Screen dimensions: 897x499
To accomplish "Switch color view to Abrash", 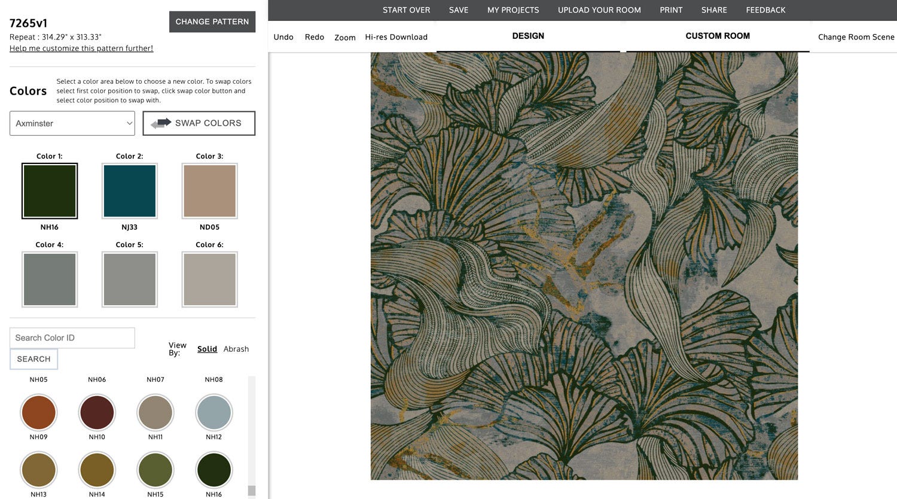I will pos(236,349).
